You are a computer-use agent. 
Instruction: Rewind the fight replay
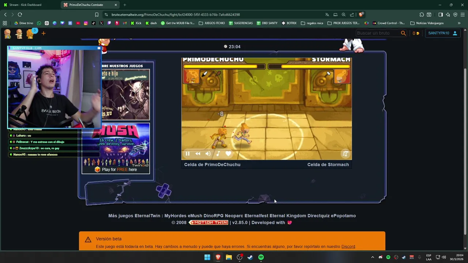click(x=198, y=154)
